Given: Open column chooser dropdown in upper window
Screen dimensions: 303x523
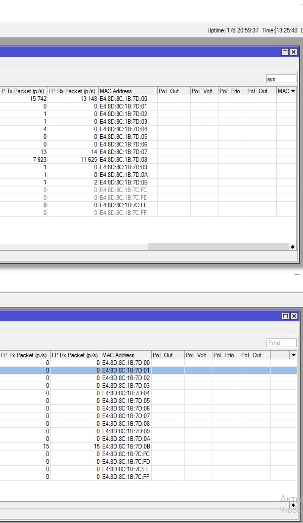Looking at the screenshot, I should pyautogui.click(x=293, y=91).
